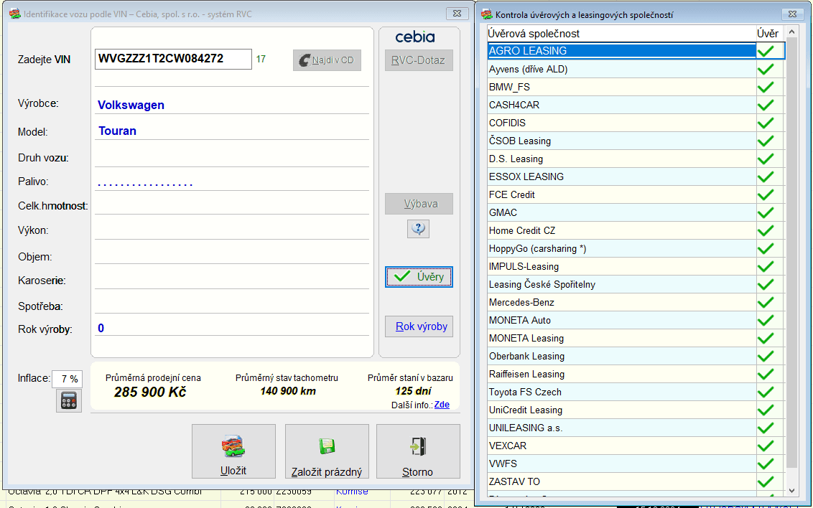Open the inflation calculator icon

[69, 400]
